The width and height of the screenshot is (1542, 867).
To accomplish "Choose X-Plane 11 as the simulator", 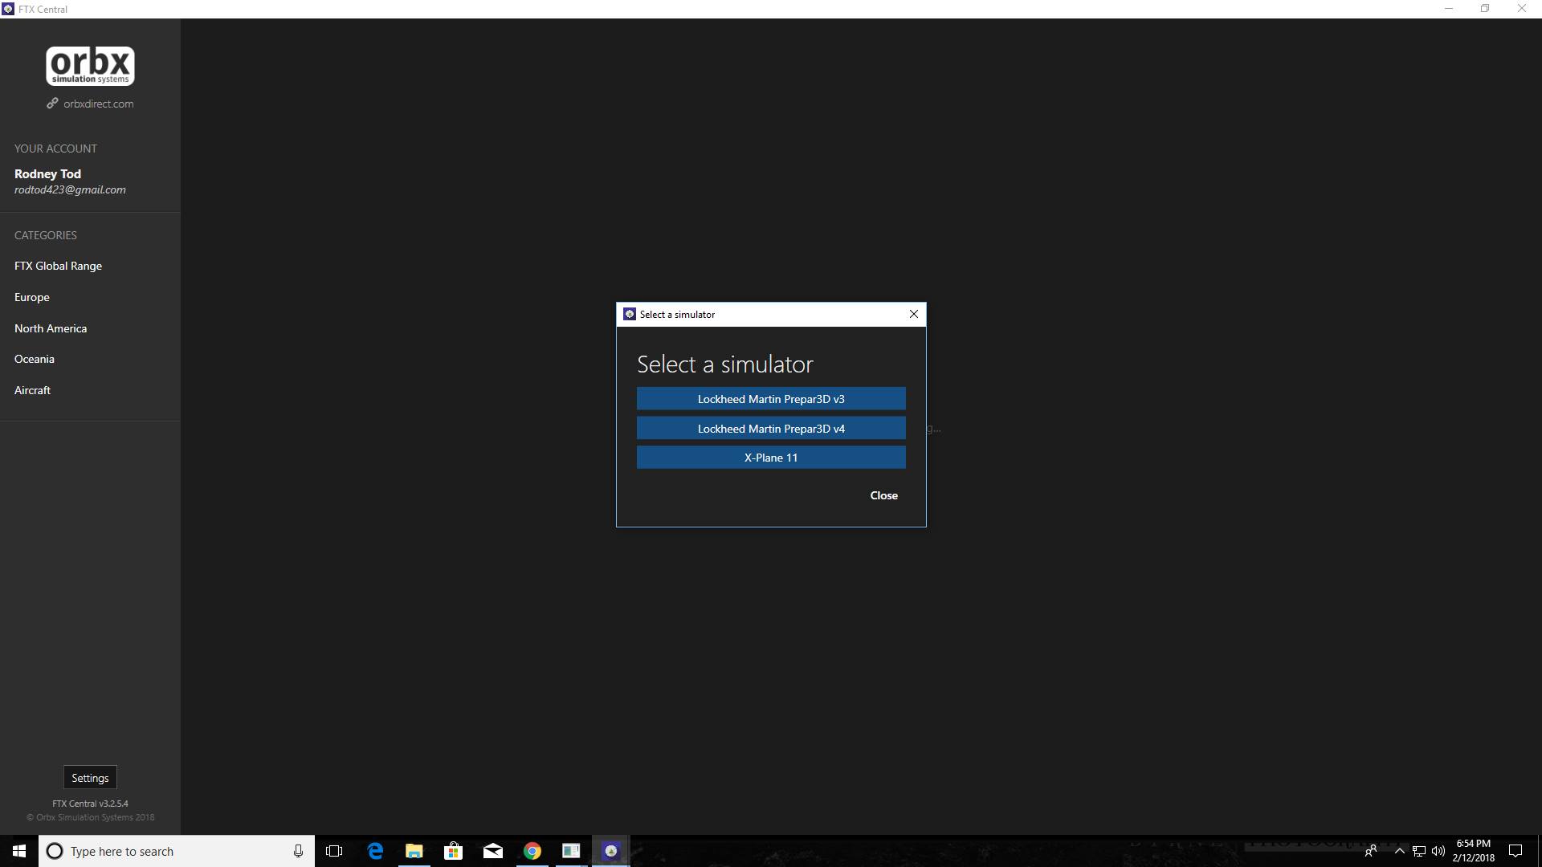I will pyautogui.click(x=770, y=457).
